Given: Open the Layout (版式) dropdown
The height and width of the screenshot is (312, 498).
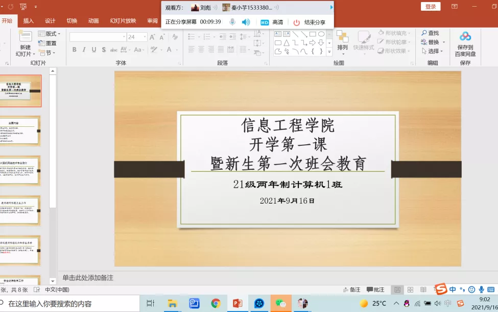Looking at the screenshot, I should point(49,34).
